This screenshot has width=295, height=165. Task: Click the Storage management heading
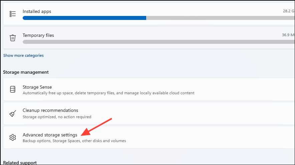26,72
